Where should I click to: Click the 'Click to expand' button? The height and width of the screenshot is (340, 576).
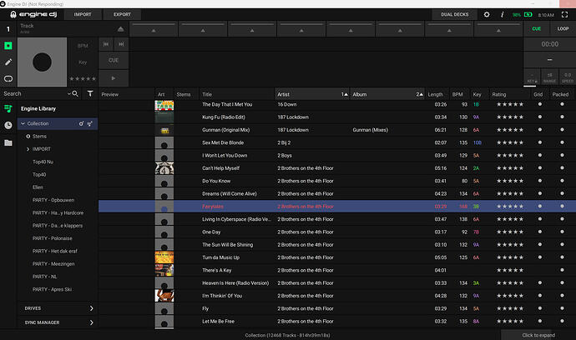coord(538,335)
